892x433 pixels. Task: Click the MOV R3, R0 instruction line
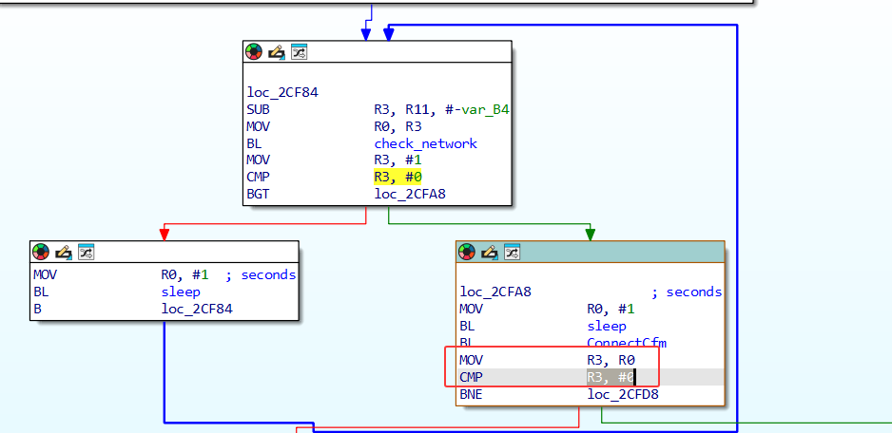pyautogui.click(x=542, y=360)
